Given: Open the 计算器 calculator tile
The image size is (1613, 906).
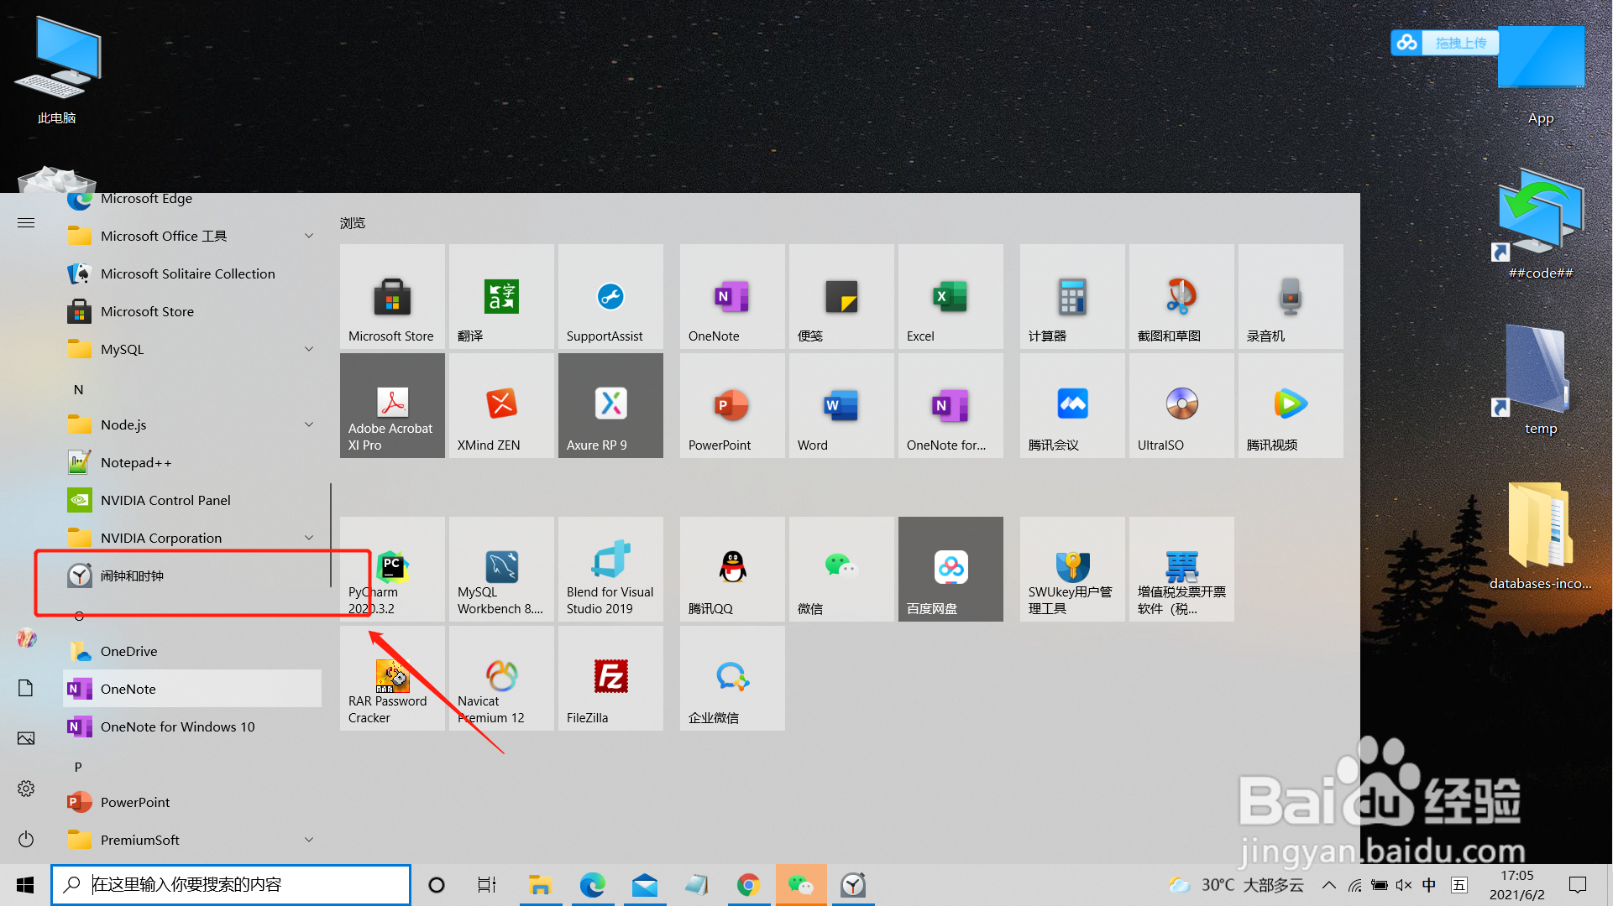Looking at the screenshot, I should [1072, 296].
